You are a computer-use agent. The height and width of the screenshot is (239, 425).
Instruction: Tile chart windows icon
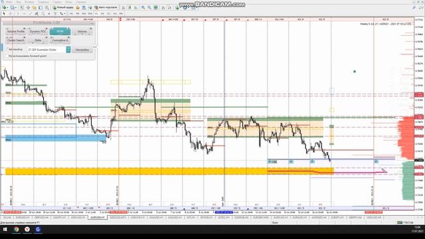point(155,7)
